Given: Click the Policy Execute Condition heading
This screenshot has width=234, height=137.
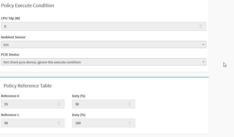Looking at the screenshot, I should [27, 6].
